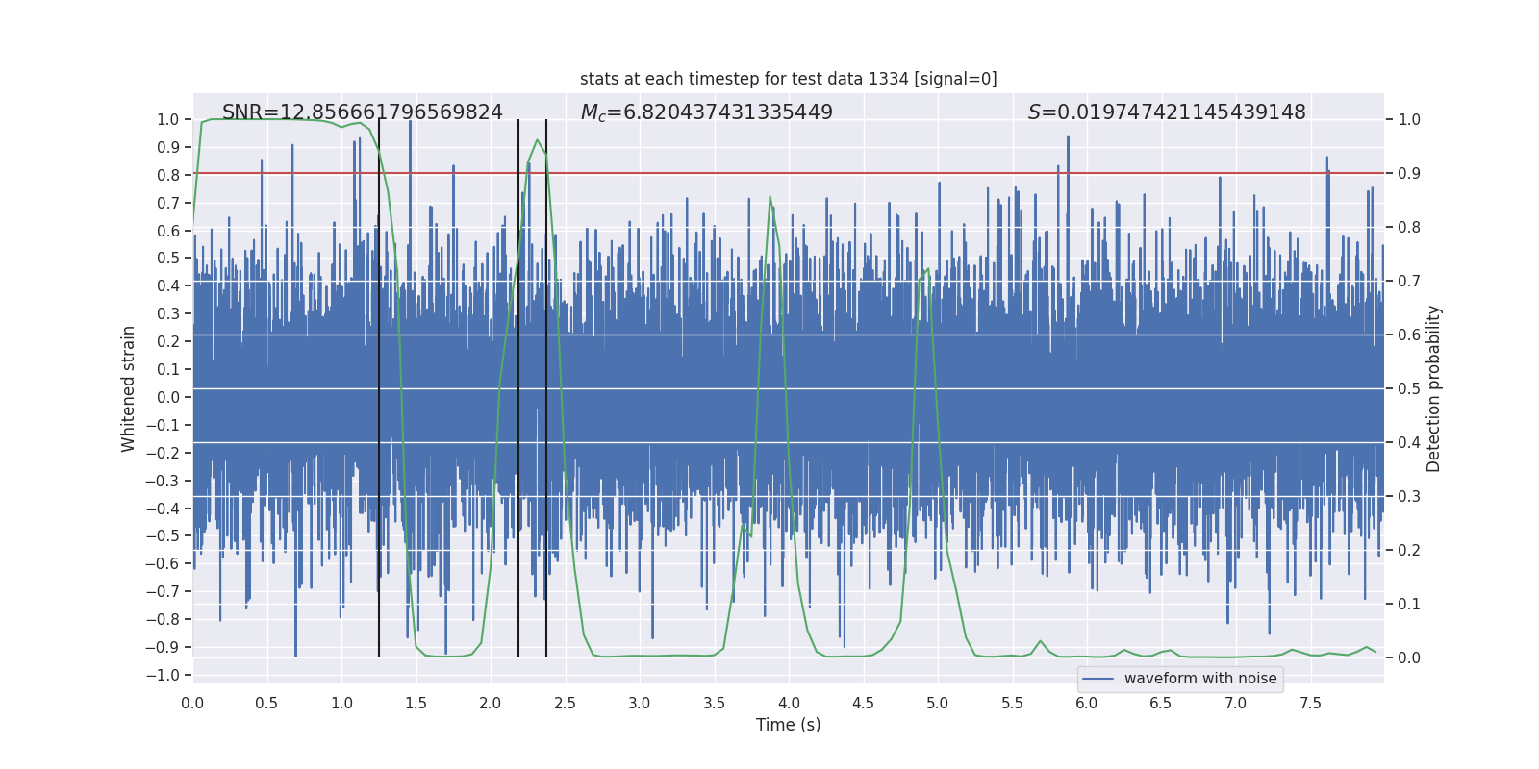The width and height of the screenshot is (1539, 769).
Task: Select Whitened strain tick label 0.8
Action: (168, 175)
